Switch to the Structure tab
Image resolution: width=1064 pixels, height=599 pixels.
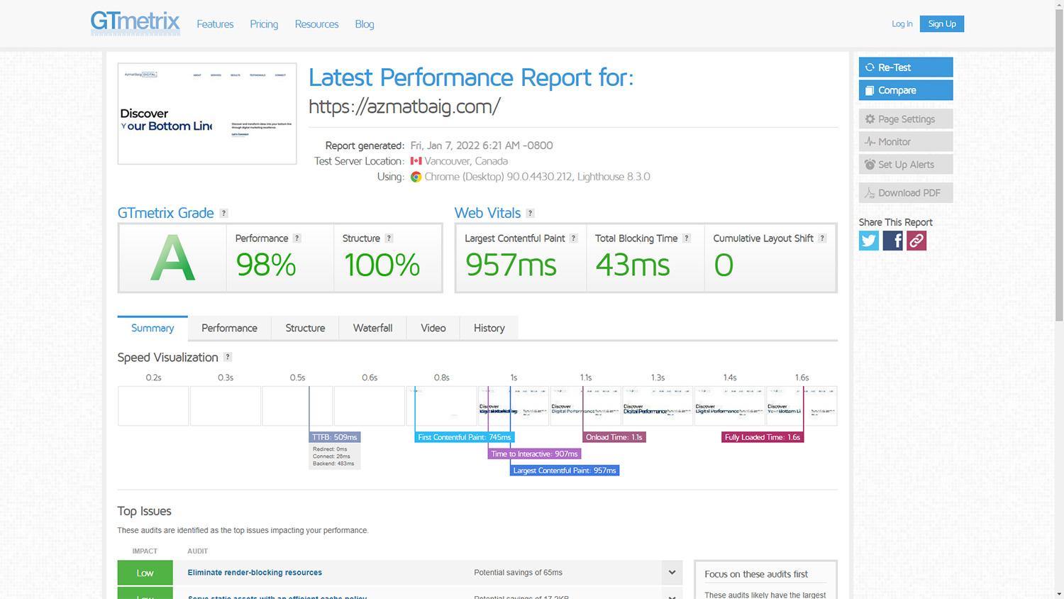click(305, 328)
